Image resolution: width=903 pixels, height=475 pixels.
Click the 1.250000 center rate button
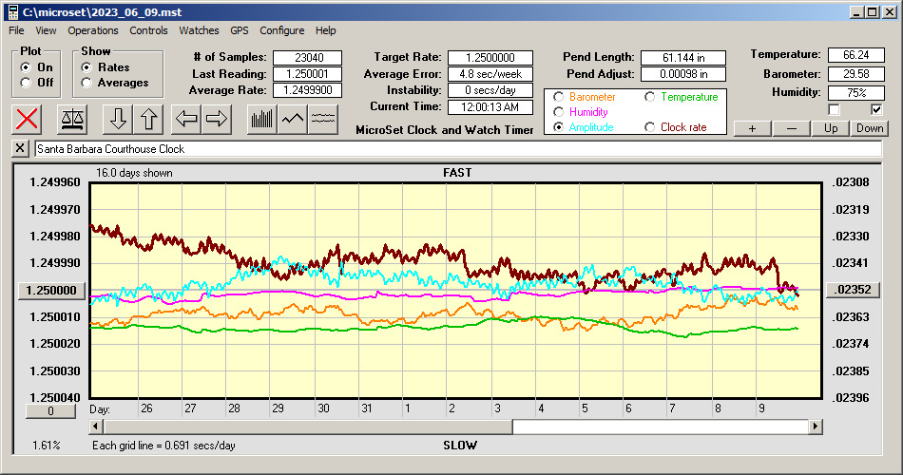[52, 290]
